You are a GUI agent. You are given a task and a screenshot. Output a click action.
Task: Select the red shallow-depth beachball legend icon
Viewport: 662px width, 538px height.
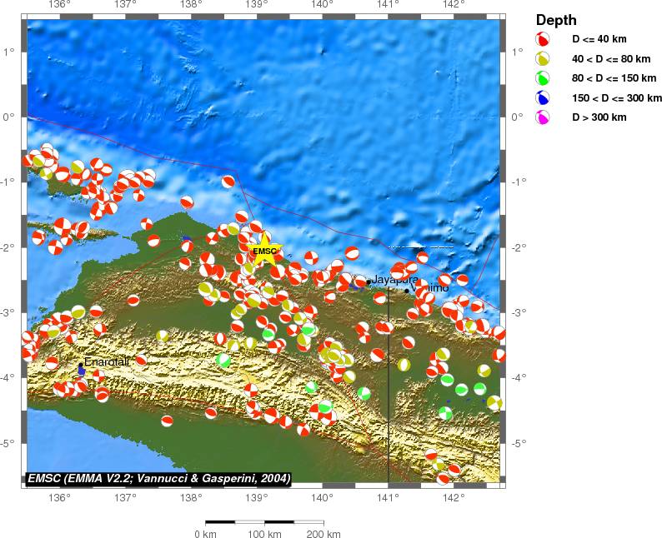point(543,39)
